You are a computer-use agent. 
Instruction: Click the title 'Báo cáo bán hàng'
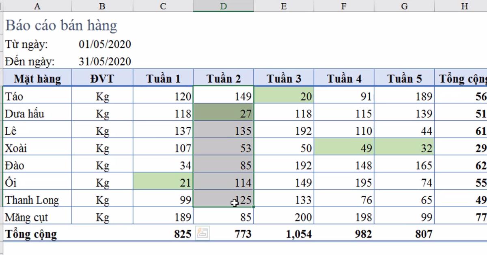tap(61, 25)
